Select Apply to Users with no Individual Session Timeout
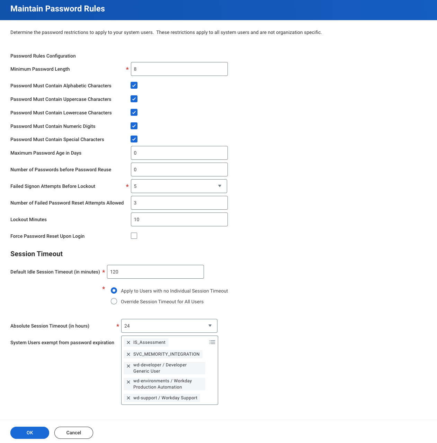Image resolution: width=437 pixels, height=443 pixels. click(x=114, y=290)
